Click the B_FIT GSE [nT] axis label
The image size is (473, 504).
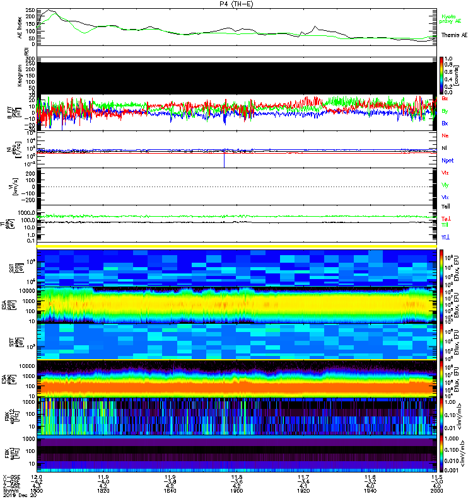[x=14, y=113]
